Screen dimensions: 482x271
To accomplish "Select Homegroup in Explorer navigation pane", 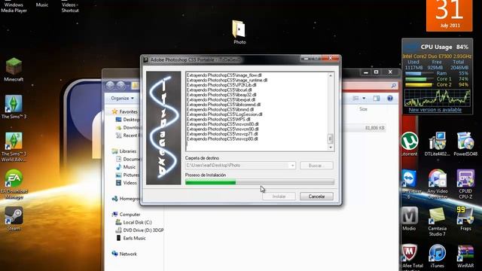I will pos(126,199).
